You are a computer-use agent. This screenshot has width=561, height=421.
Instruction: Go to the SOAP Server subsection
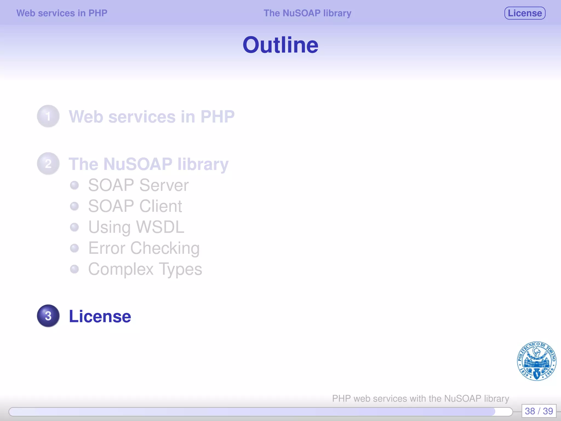coord(138,185)
